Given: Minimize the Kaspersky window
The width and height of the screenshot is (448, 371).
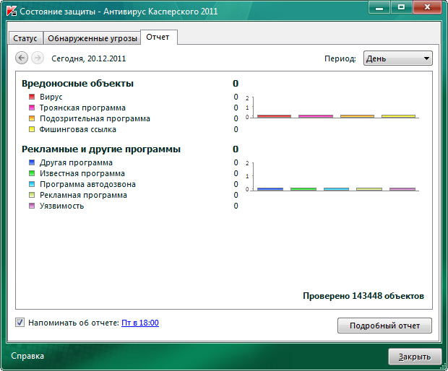Looking at the screenshot, I should click(379, 7).
